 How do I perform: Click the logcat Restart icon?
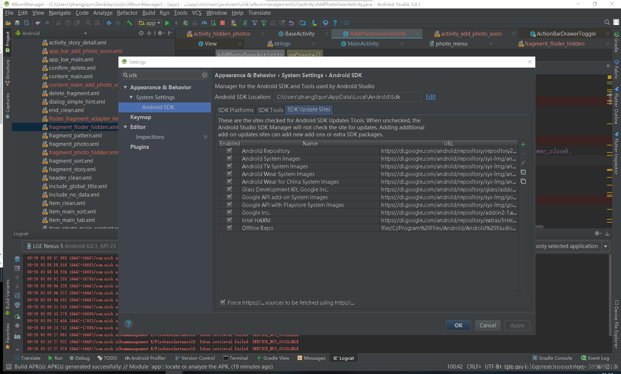(x=17, y=316)
